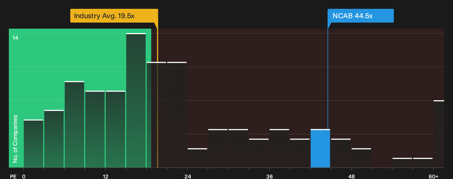
Task: Select the short bar ending at the 60+ tick
Action: tap(423, 163)
